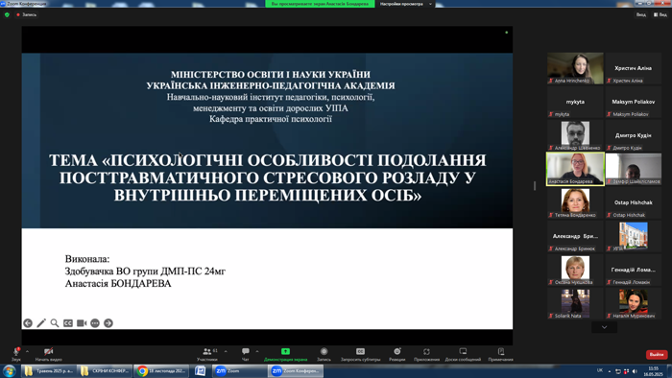Show more participants with the down chevron
The height and width of the screenshot is (378, 672).
tap(604, 327)
